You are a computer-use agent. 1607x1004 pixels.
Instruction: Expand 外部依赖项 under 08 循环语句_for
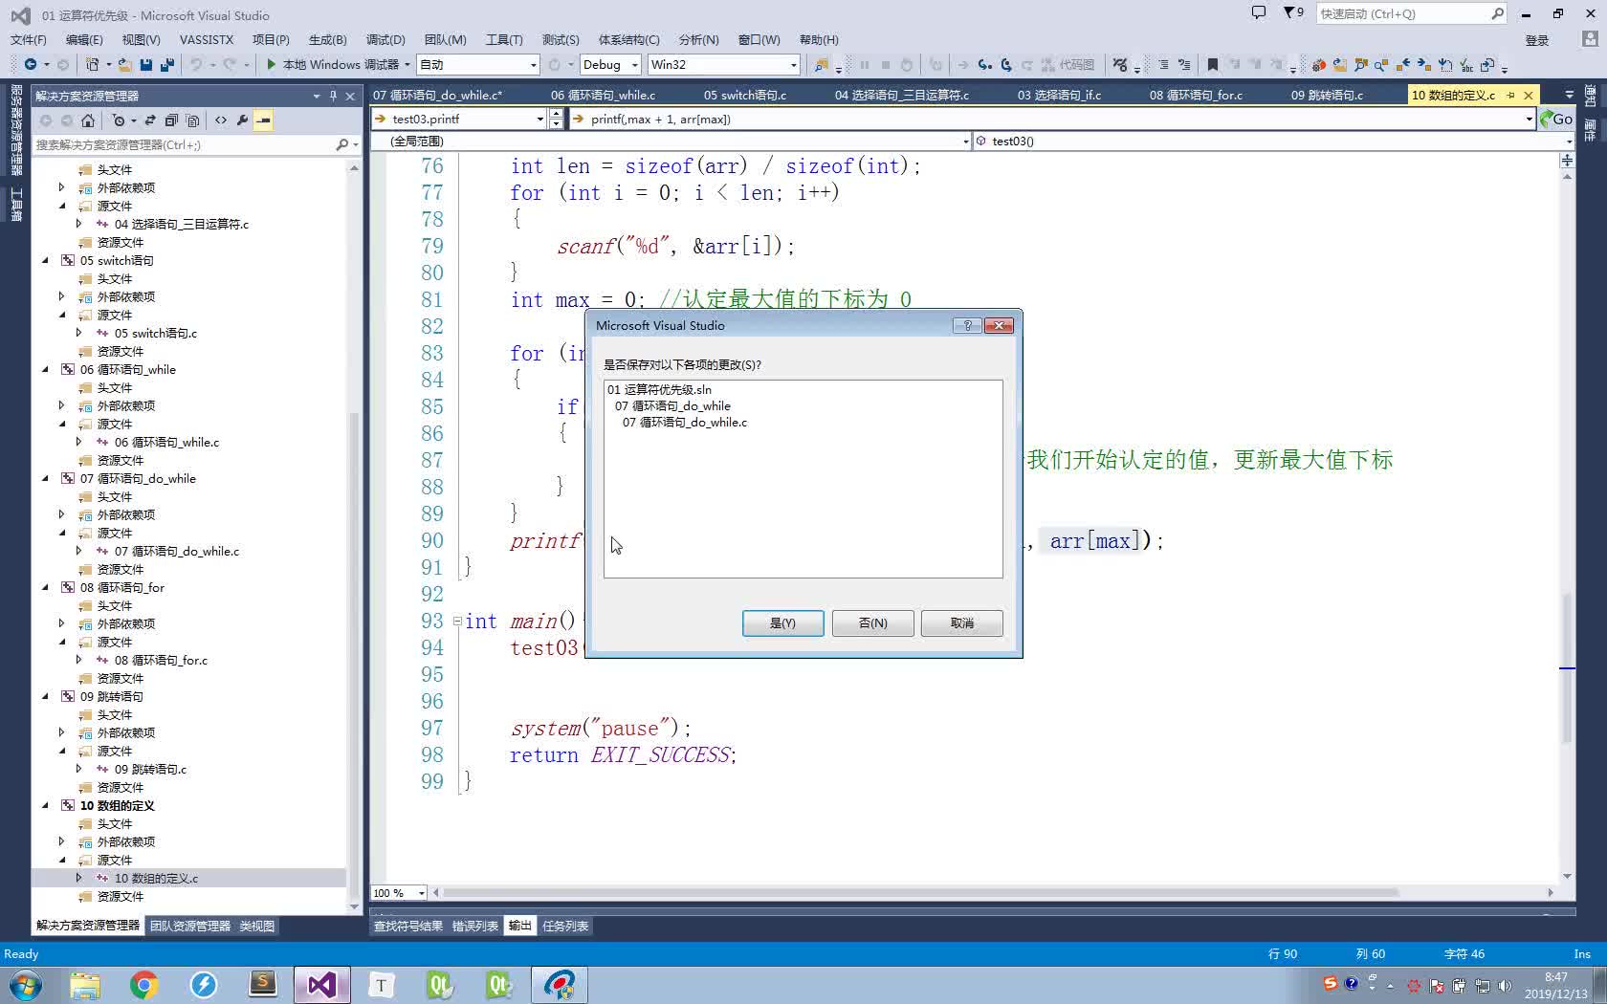point(62,623)
